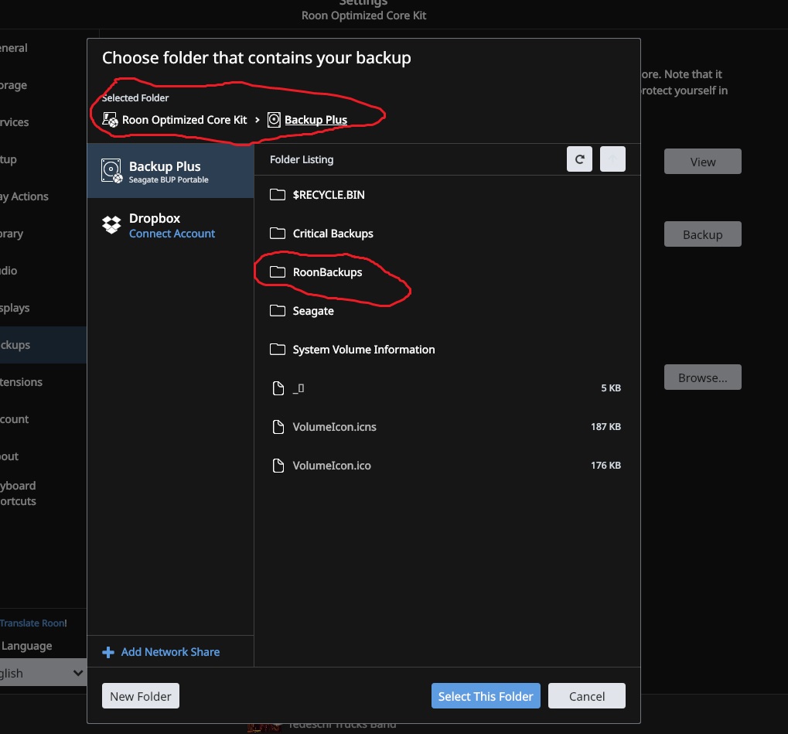
Task: Click the RoonBackups folder icon
Action: tap(278, 272)
